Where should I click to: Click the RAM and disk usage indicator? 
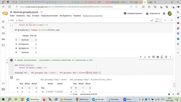point(159,20)
